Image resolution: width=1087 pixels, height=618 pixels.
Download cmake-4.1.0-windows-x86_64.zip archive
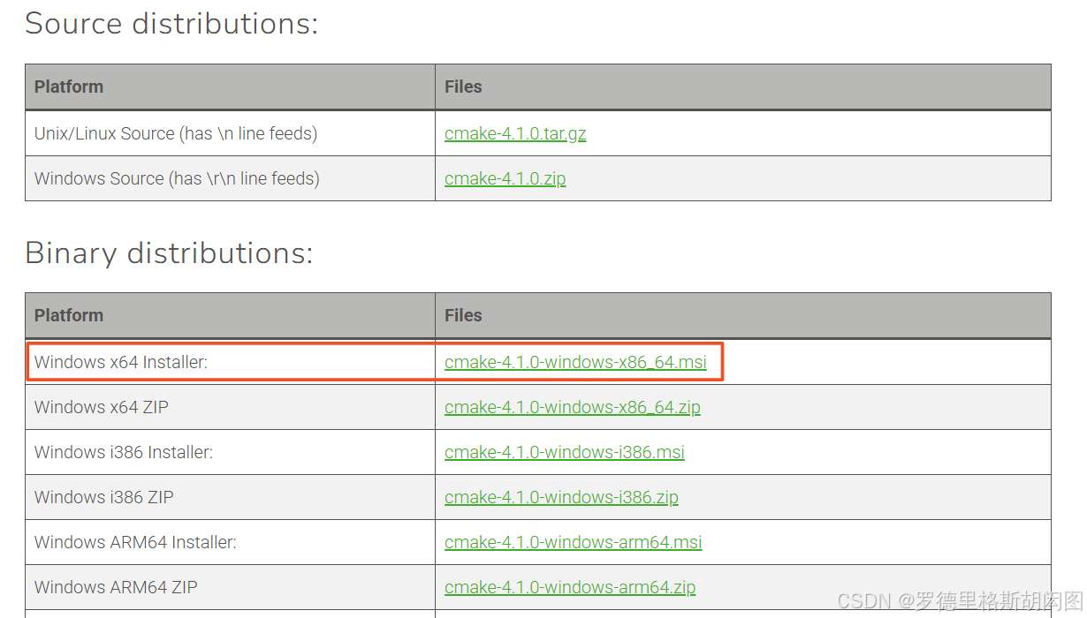572,407
